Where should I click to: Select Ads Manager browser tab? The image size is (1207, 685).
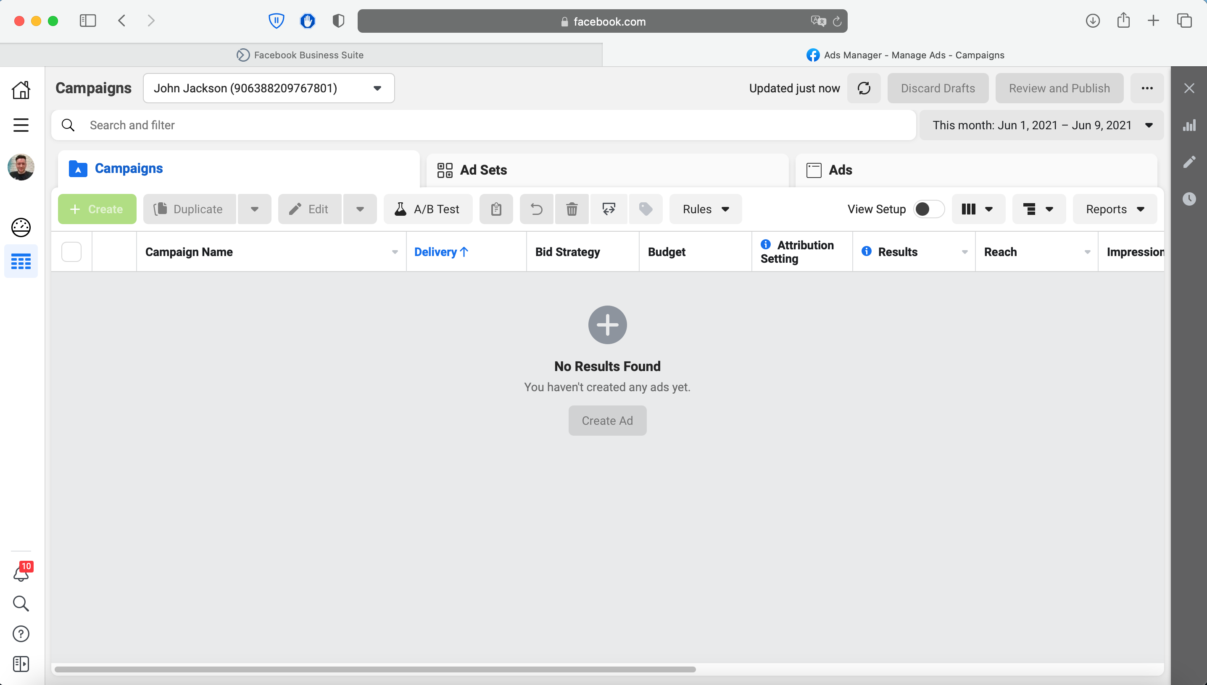(x=905, y=55)
